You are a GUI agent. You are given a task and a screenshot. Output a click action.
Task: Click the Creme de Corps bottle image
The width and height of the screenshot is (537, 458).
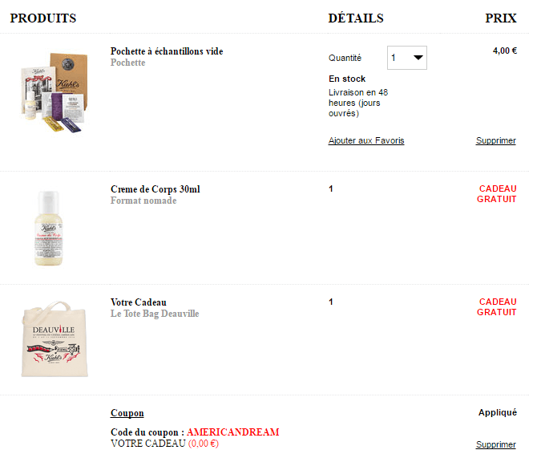(54, 229)
